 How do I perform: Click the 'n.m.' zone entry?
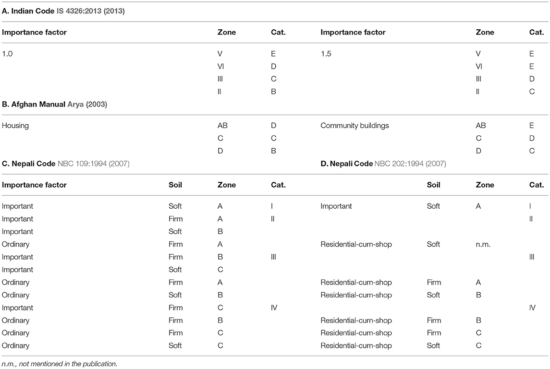[483, 245]
